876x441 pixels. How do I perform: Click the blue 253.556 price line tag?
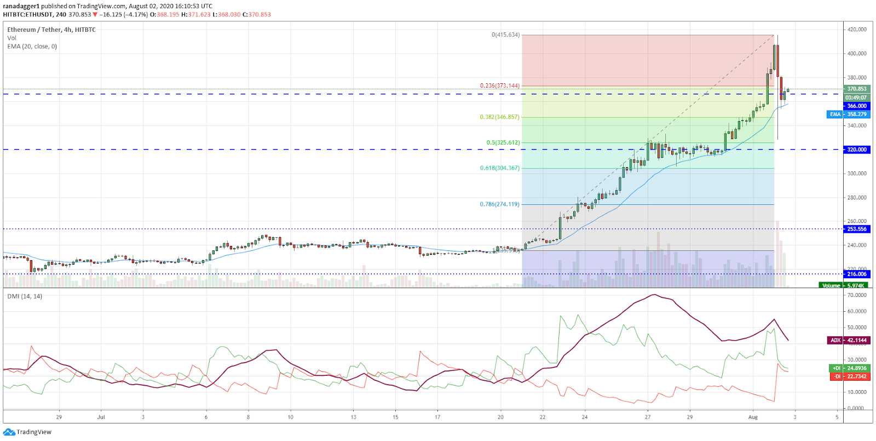pos(856,229)
